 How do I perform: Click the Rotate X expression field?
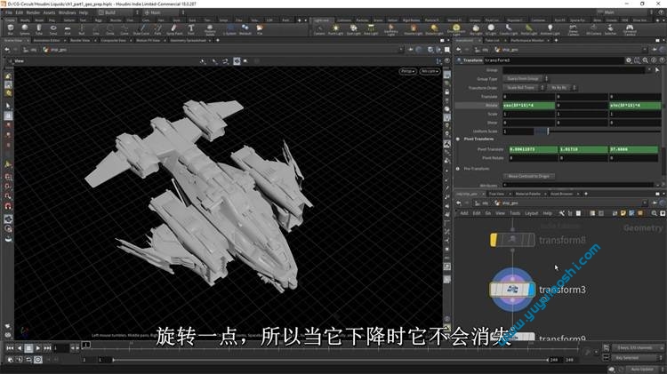[529, 106]
